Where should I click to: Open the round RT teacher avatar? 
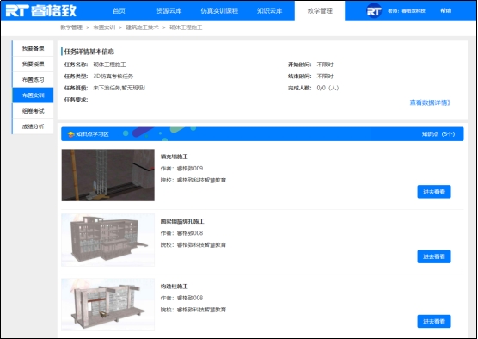click(374, 10)
